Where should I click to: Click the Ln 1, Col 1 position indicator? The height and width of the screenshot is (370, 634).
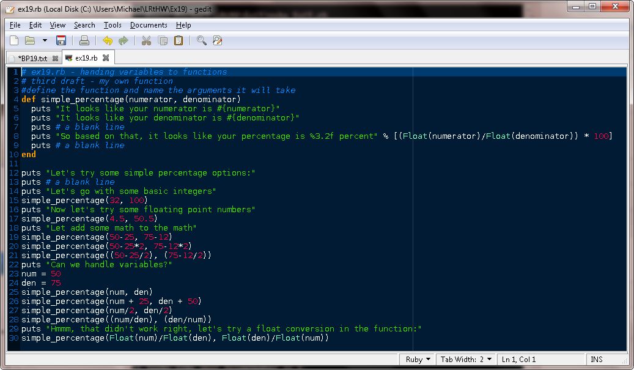click(x=518, y=359)
